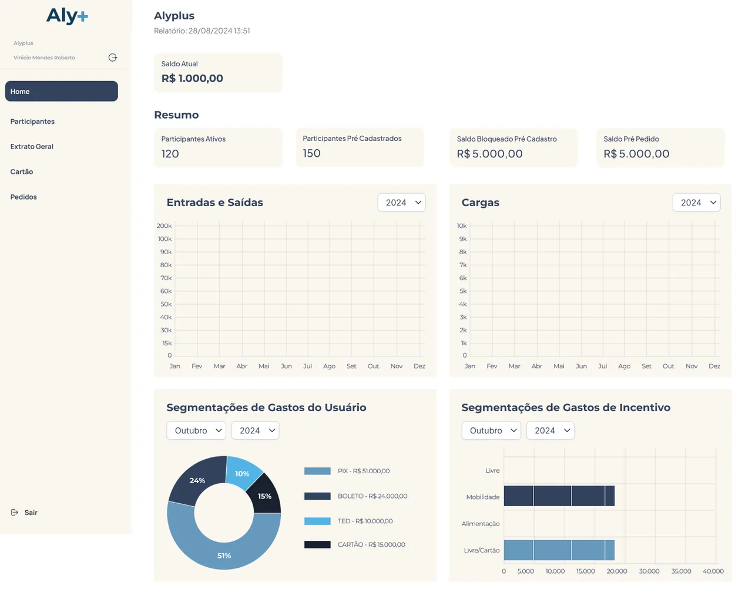Click the 'BOLETO - R$ 24.000,00' legend text
This screenshot has height=613, width=752.
tap(372, 496)
